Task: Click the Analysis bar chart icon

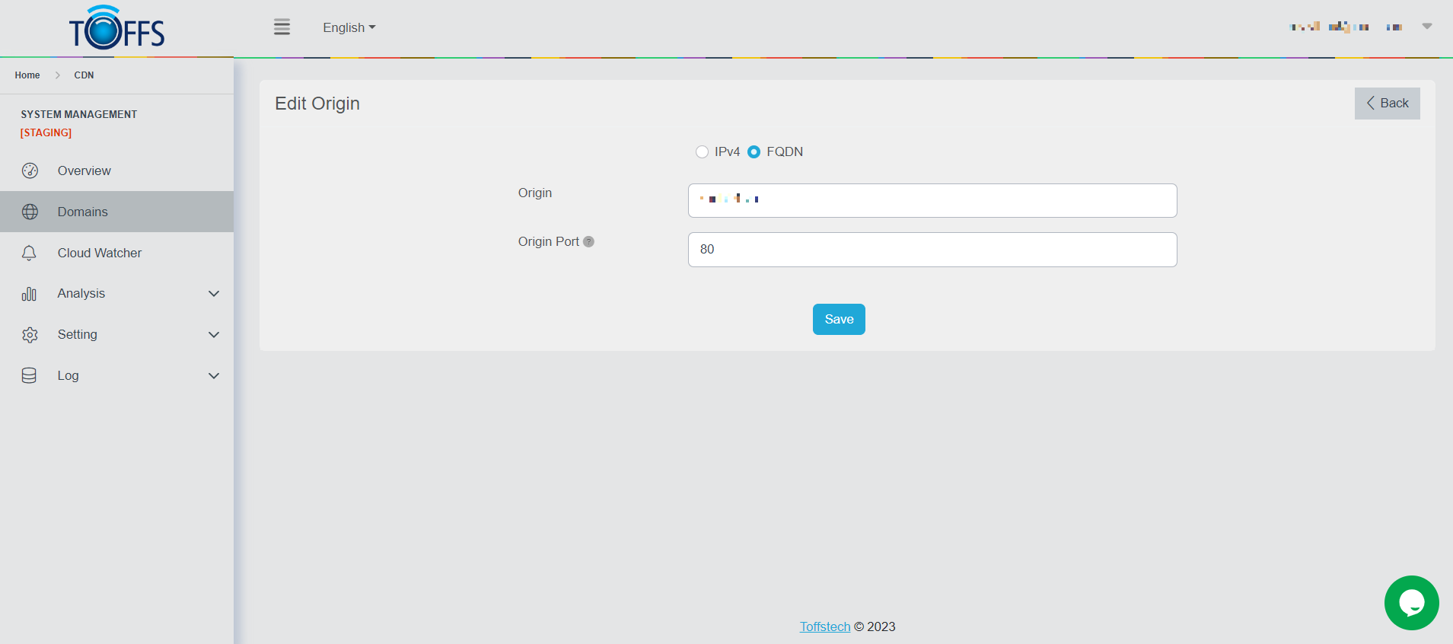Action: point(30,294)
